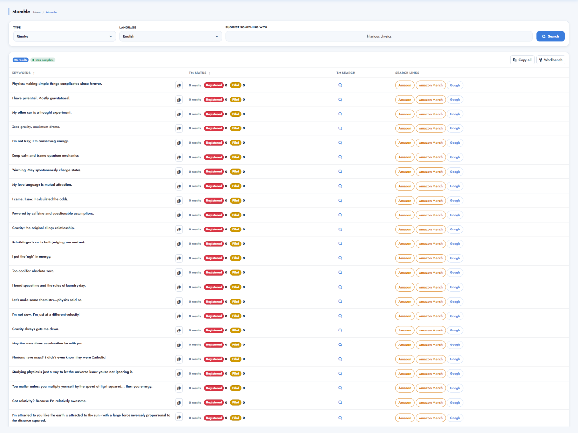The width and height of the screenshot is (578, 433).
Task: Click the "25 results" badge
Action: (21, 60)
